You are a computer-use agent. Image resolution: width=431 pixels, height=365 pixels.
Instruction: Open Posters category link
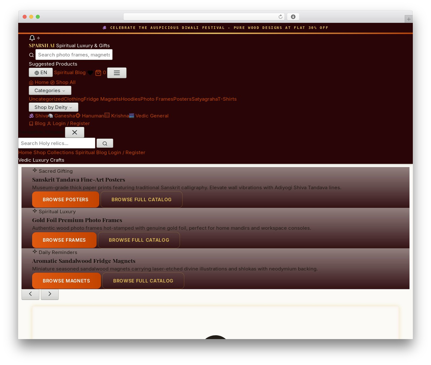click(x=182, y=99)
